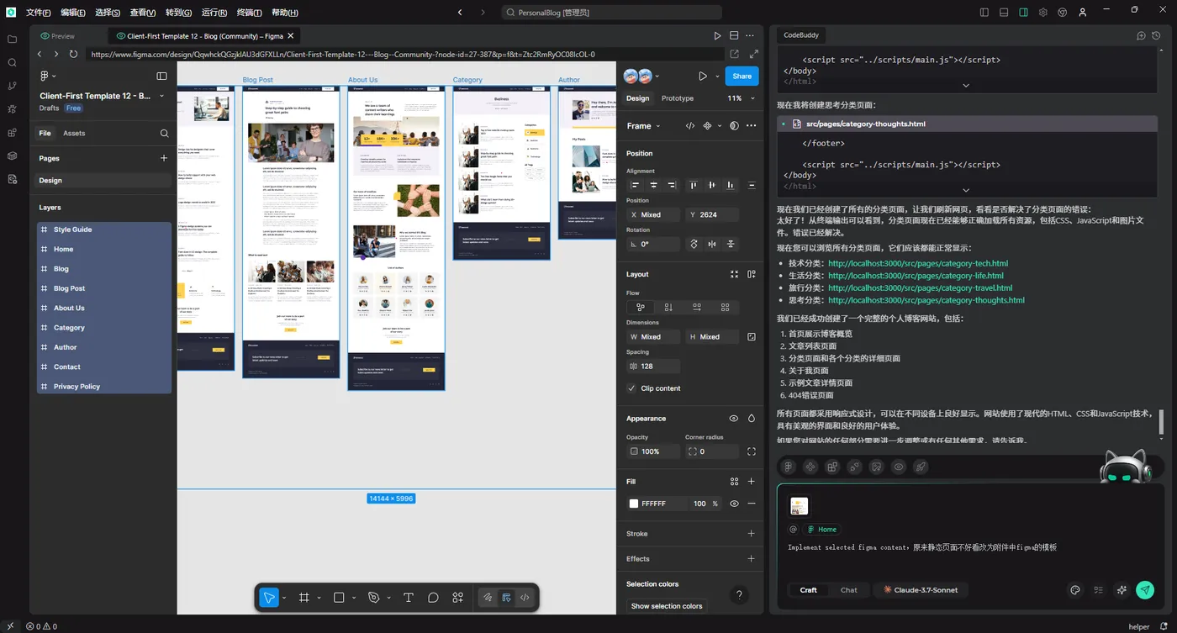Select the freeform flow layout option
Image resolution: width=1177 pixels, height=633 pixels.
641,308
